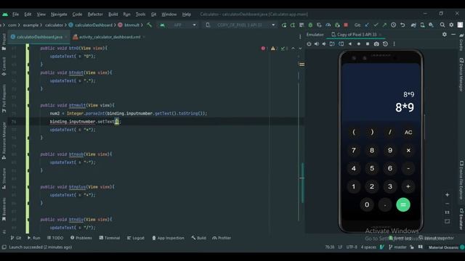Take emulator screenshot camera icon

(376, 43)
